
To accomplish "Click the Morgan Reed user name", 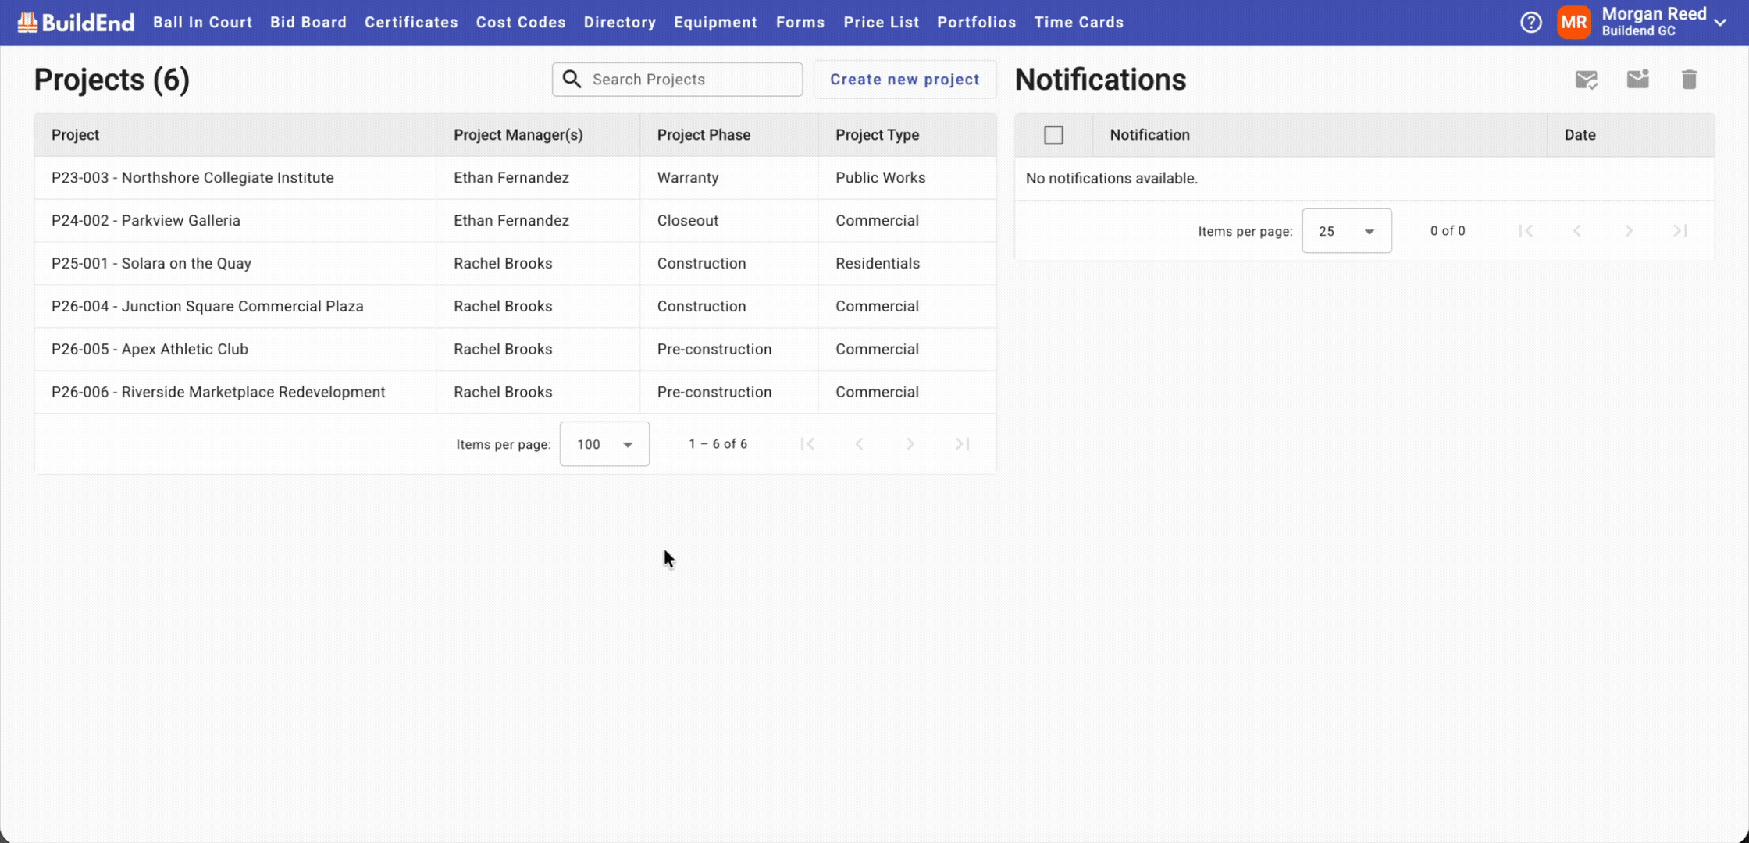I will coord(1655,14).
